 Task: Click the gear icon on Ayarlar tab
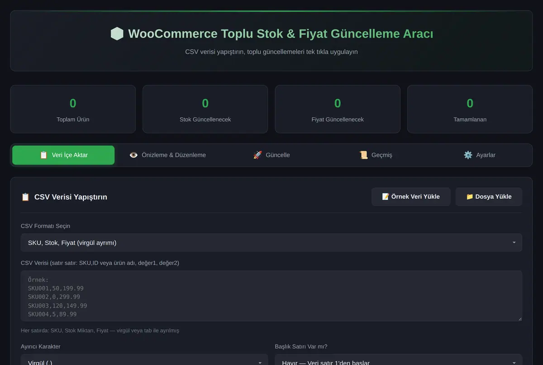click(x=468, y=155)
